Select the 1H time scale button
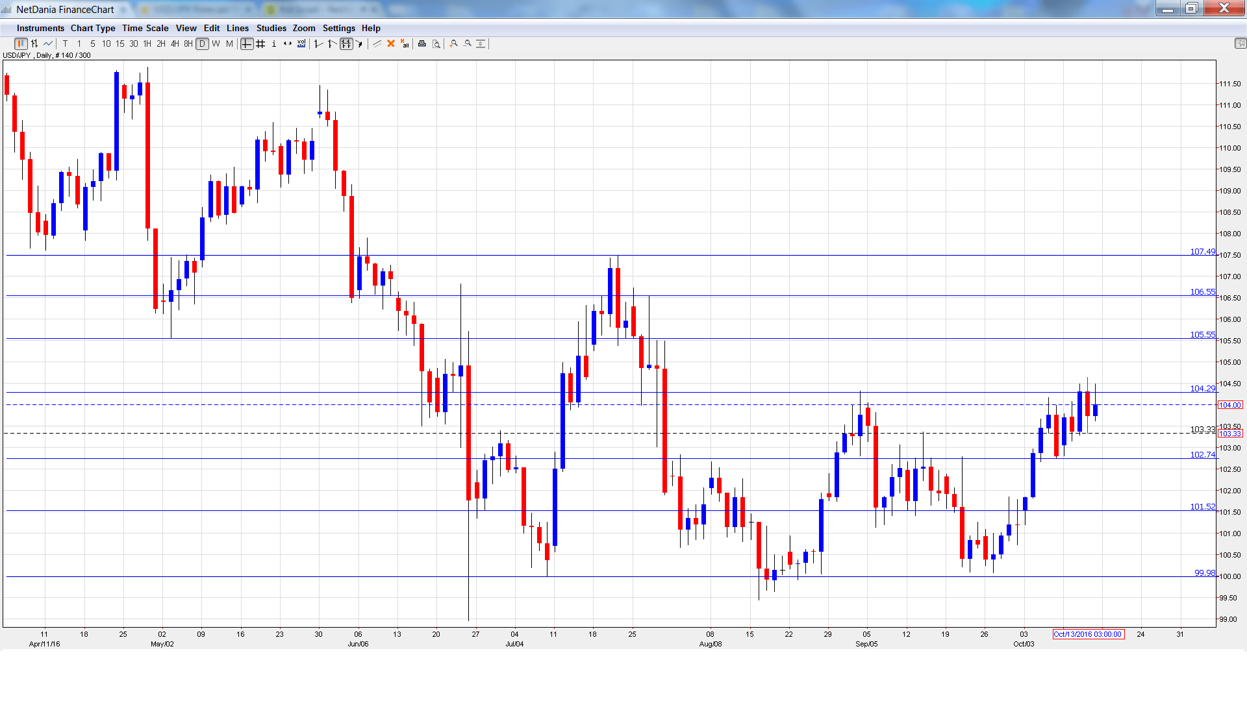This screenshot has height=701, width=1247. click(x=147, y=43)
